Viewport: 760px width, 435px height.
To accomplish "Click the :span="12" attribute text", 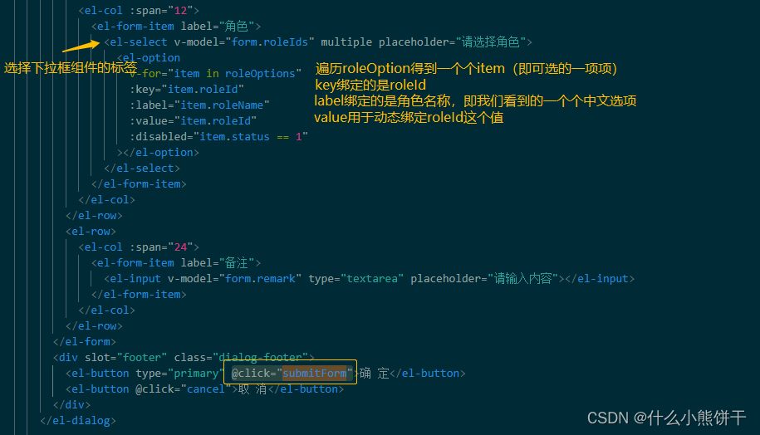I will (x=161, y=10).
